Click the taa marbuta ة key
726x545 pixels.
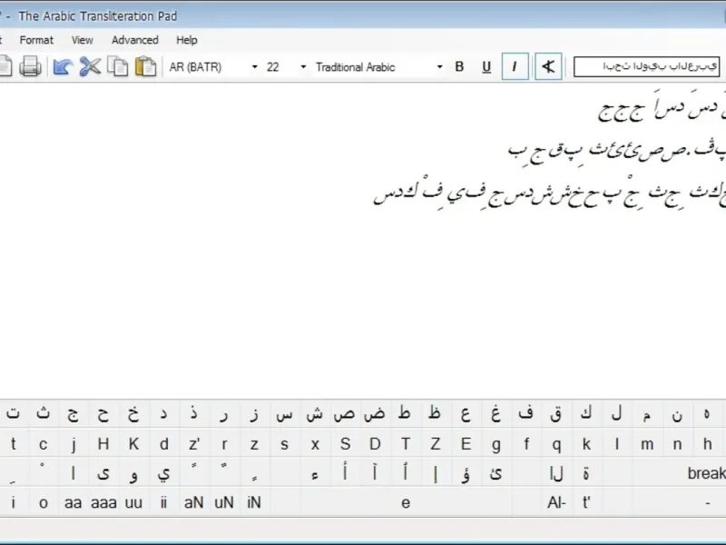pos(586,473)
